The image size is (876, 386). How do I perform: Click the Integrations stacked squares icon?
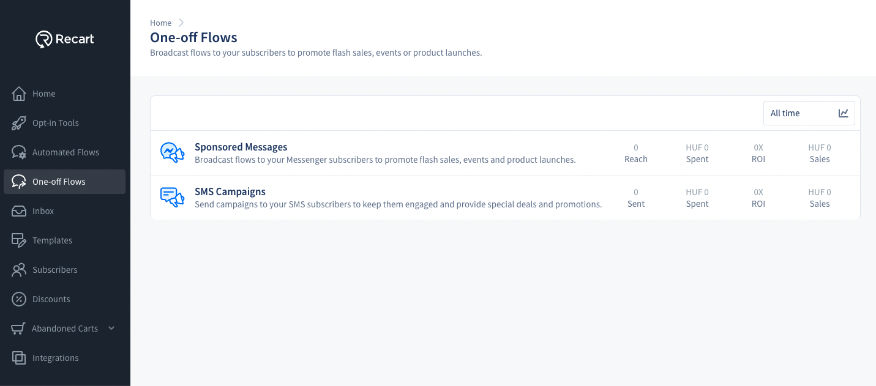pyautogui.click(x=19, y=358)
